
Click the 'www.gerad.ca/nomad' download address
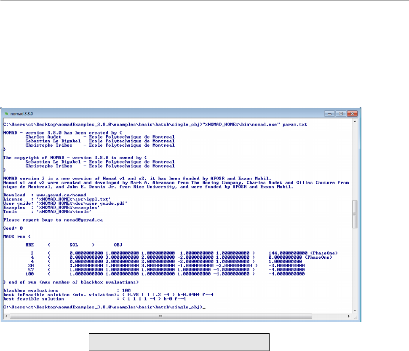61,195
